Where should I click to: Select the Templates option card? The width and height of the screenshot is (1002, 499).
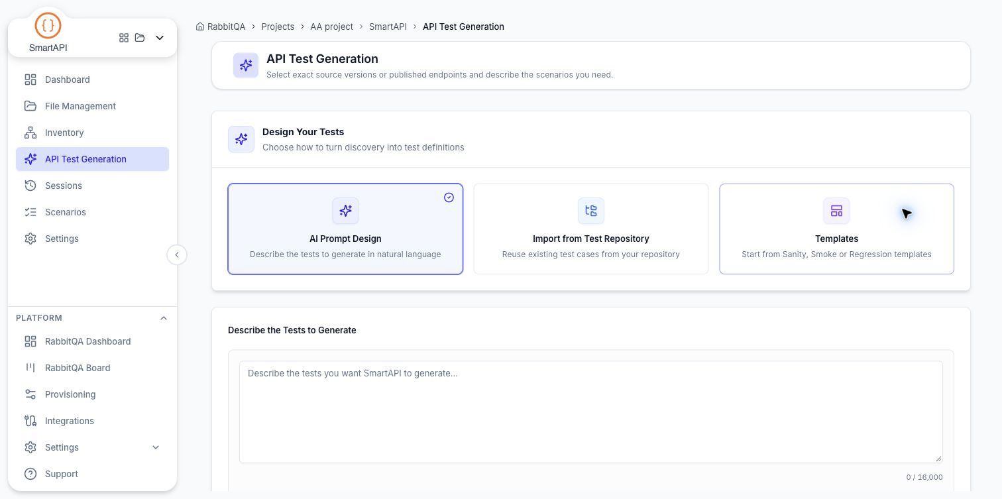click(836, 229)
